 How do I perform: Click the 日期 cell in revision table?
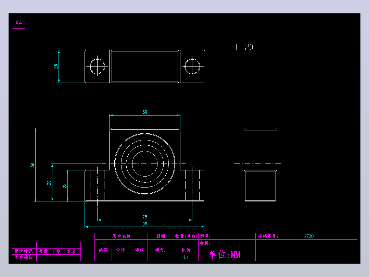56,251
